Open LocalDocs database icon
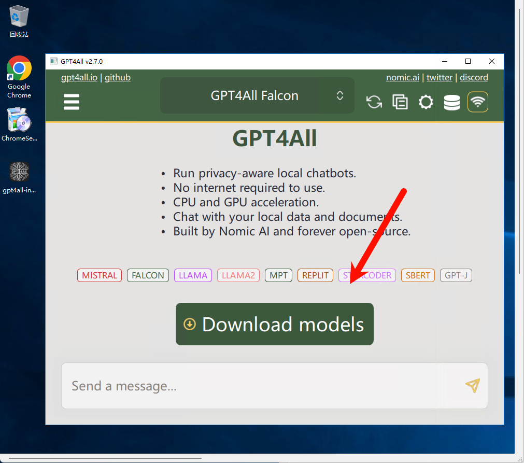 pyautogui.click(x=452, y=102)
